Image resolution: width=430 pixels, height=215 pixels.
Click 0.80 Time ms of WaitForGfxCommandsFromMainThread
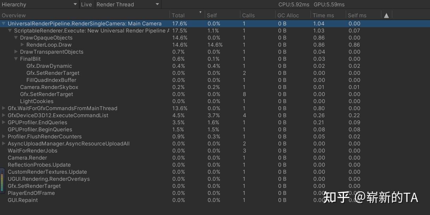pyautogui.click(x=319, y=108)
